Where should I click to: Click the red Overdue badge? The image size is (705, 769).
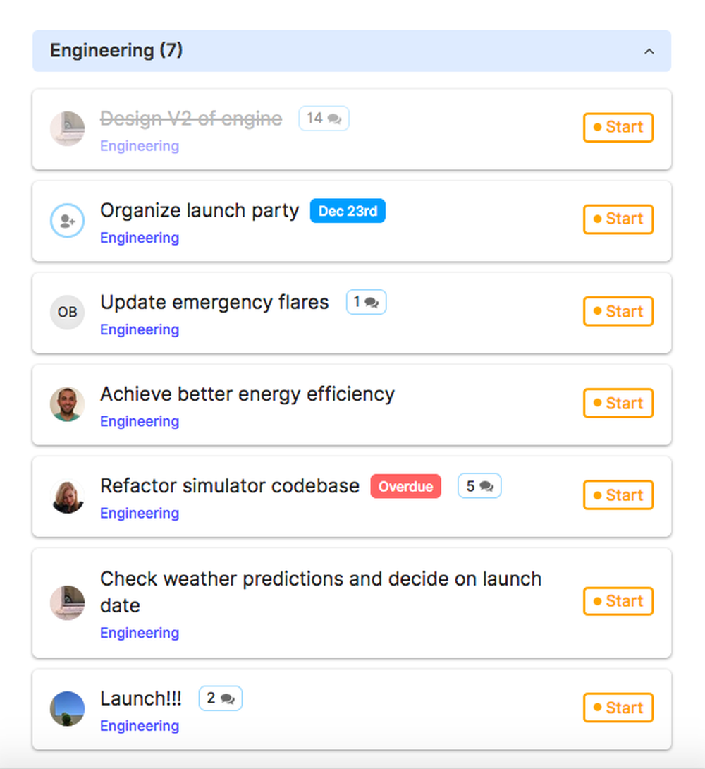coord(405,487)
